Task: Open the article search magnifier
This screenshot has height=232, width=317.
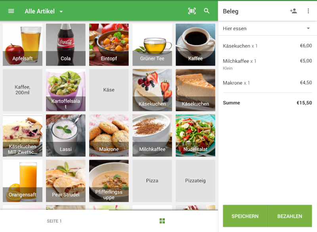Action: 206,11
